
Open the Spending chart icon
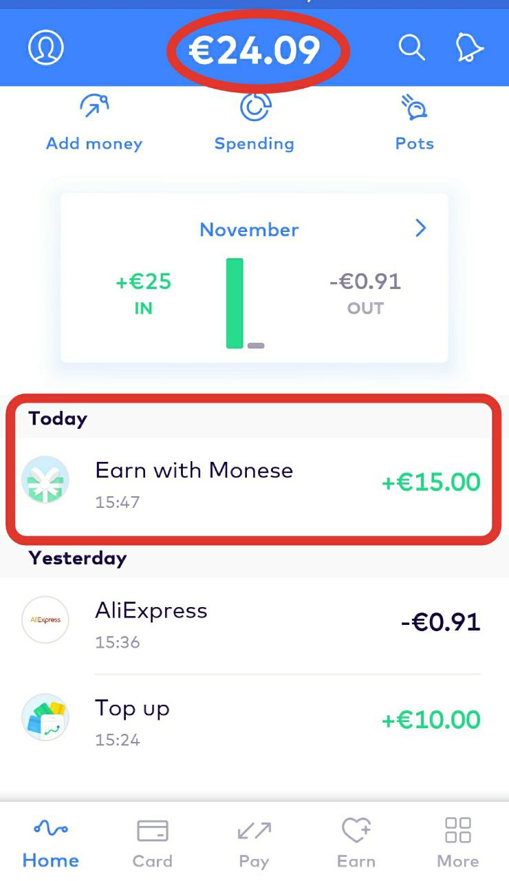pos(254,107)
